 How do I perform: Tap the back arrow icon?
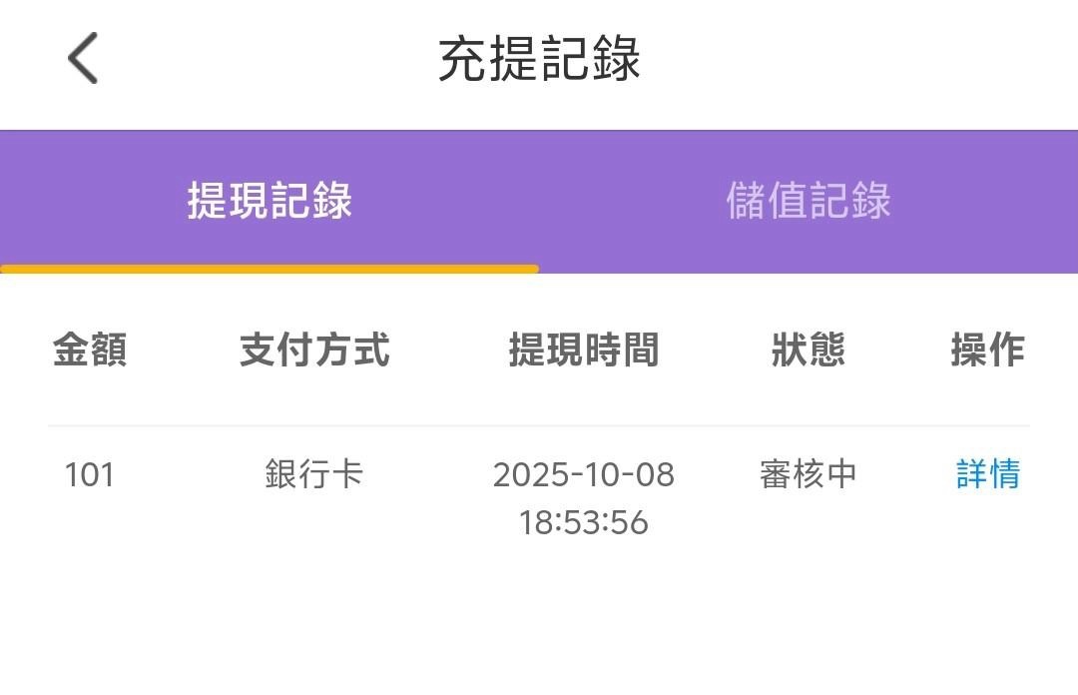pos(83,58)
